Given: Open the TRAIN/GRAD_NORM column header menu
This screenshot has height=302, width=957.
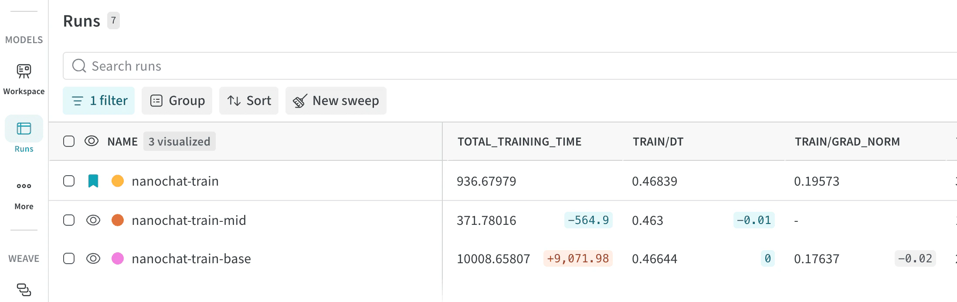Looking at the screenshot, I should tap(847, 141).
